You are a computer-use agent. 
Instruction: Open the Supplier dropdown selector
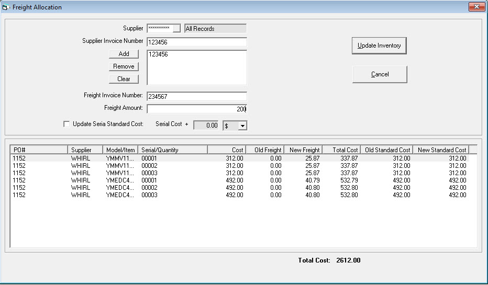[176, 29]
